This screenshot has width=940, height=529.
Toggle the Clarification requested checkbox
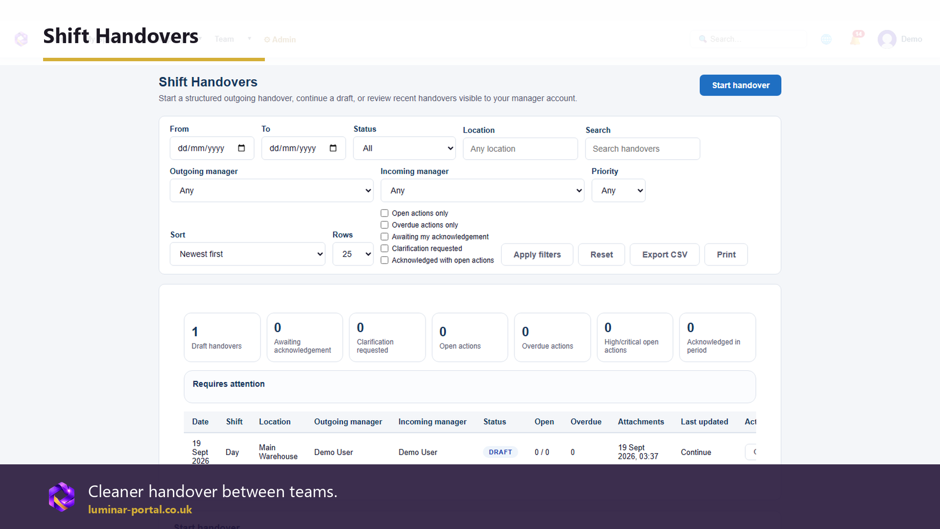click(x=385, y=248)
